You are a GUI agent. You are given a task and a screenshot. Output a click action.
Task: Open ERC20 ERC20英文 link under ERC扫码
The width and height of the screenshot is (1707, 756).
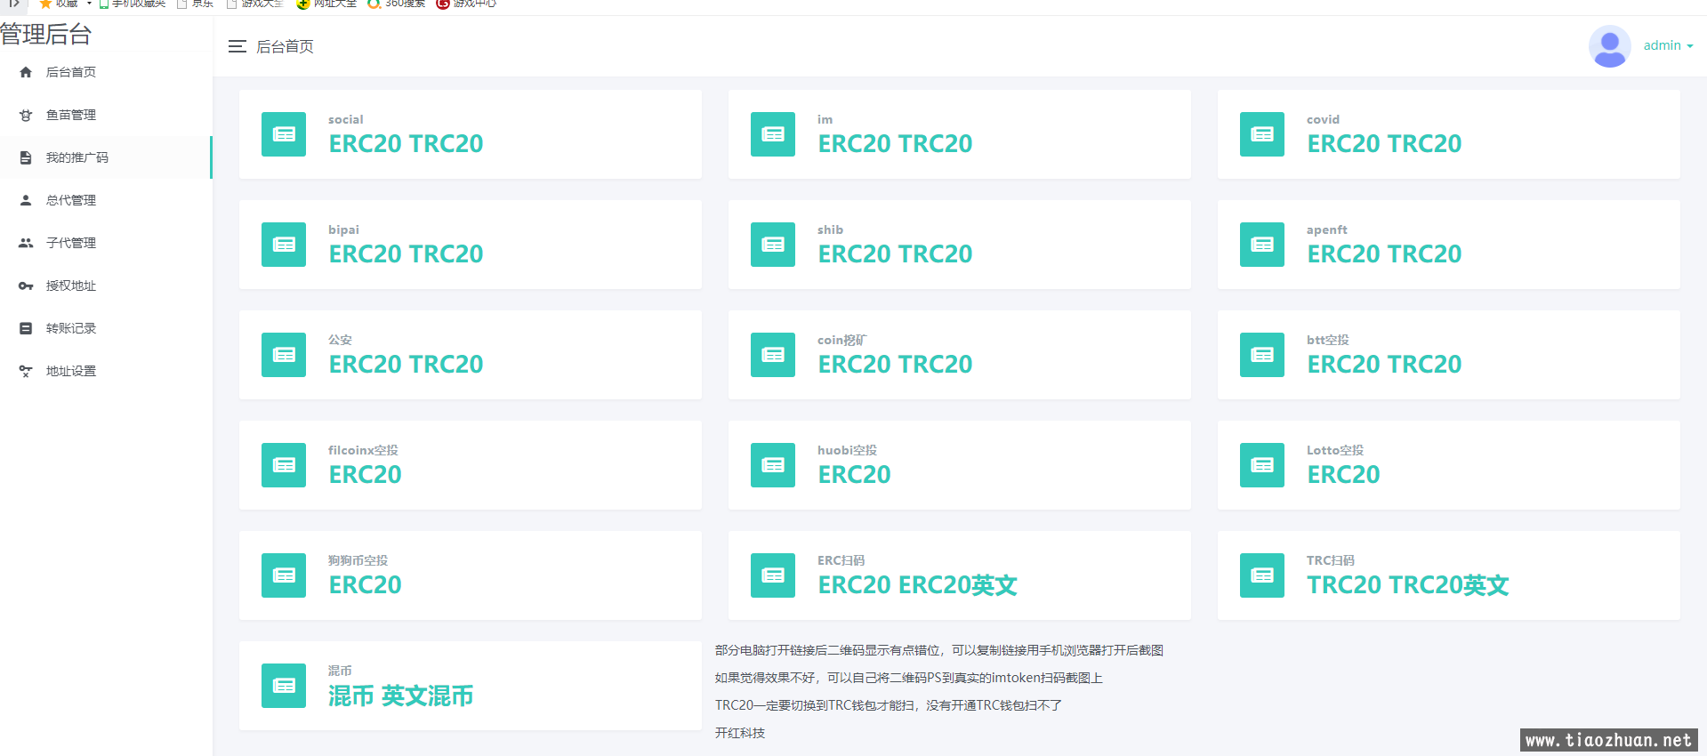pyautogui.click(x=917, y=584)
